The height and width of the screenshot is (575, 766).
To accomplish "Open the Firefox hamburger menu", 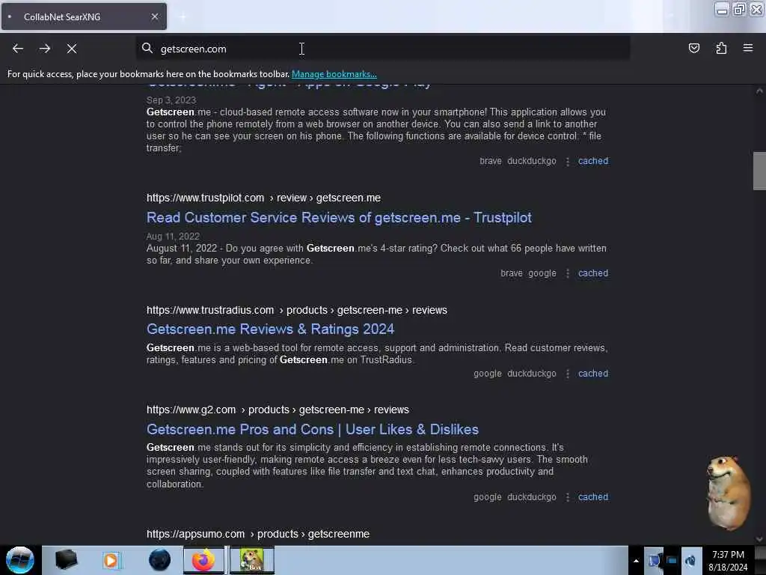I will click(x=748, y=48).
